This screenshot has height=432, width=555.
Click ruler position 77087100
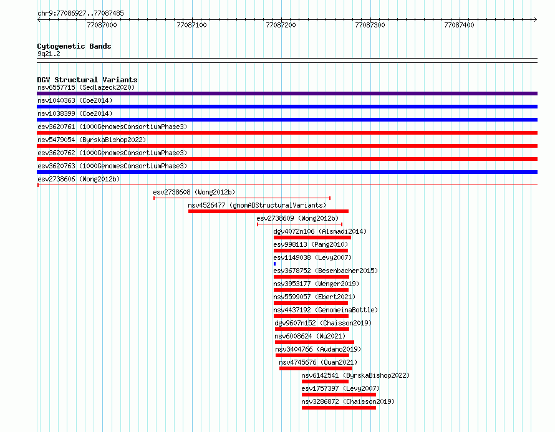coord(191,25)
